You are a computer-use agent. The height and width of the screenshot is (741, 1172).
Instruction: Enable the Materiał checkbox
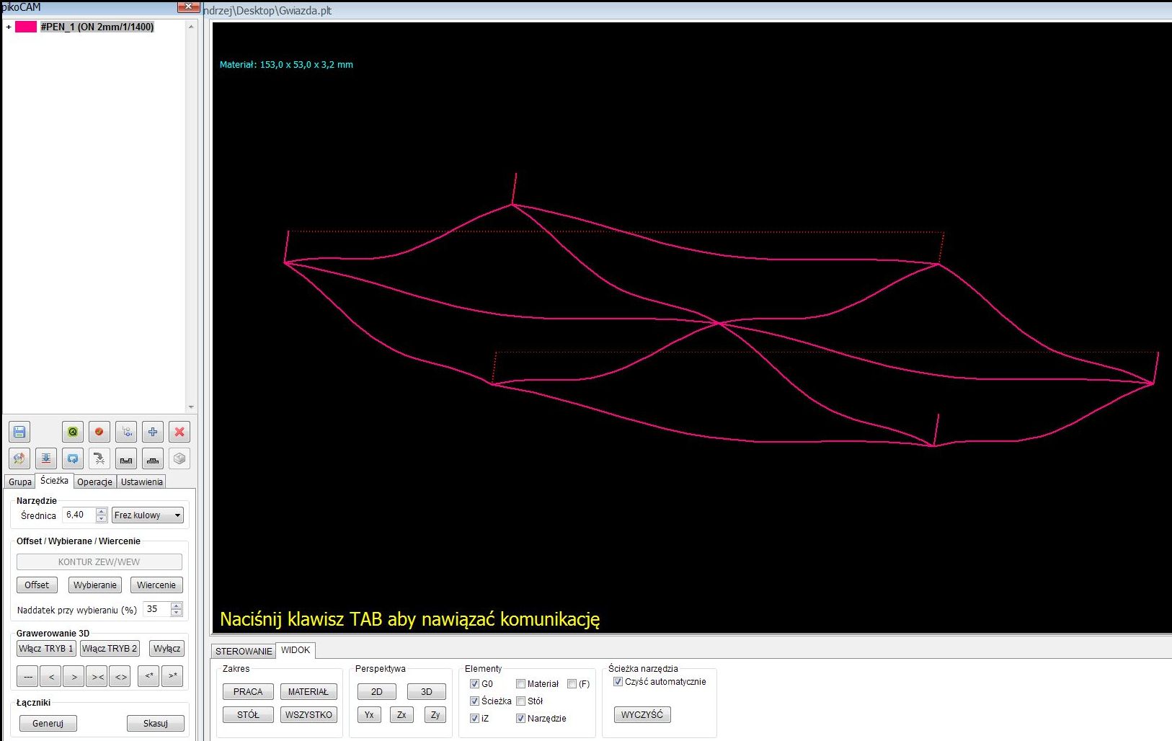520,683
